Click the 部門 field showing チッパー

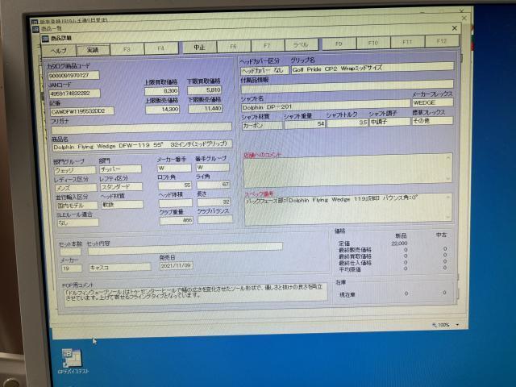(x=120, y=169)
